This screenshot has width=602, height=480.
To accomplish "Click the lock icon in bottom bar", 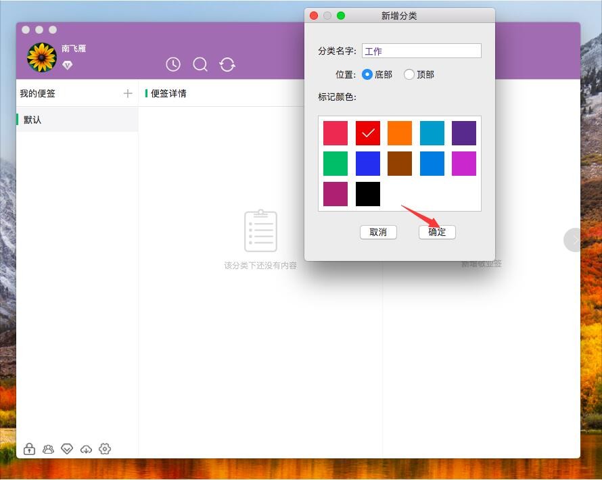I will [x=29, y=449].
